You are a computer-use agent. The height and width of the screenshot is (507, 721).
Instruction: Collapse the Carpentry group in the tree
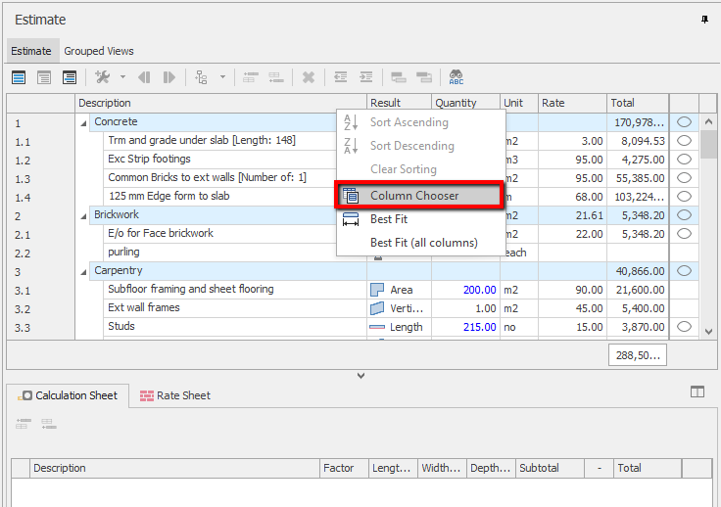click(83, 271)
